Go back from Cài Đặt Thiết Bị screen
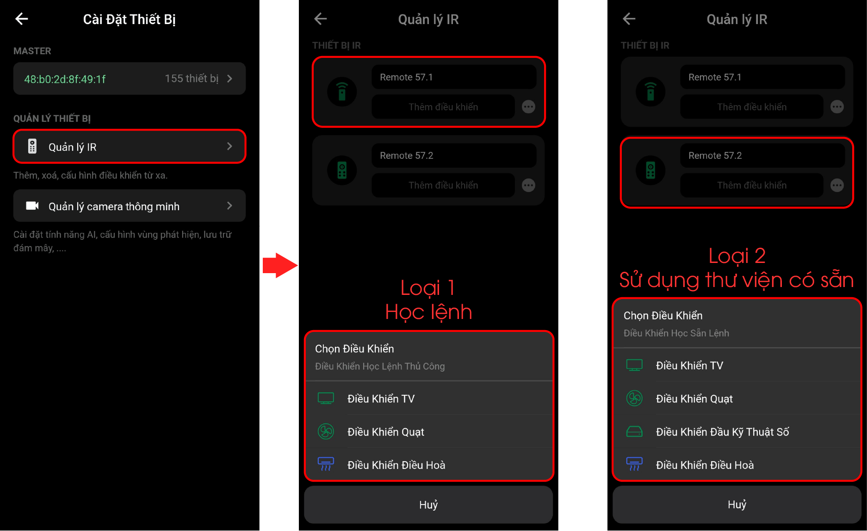Screen dimensions: 867x531 [22, 19]
